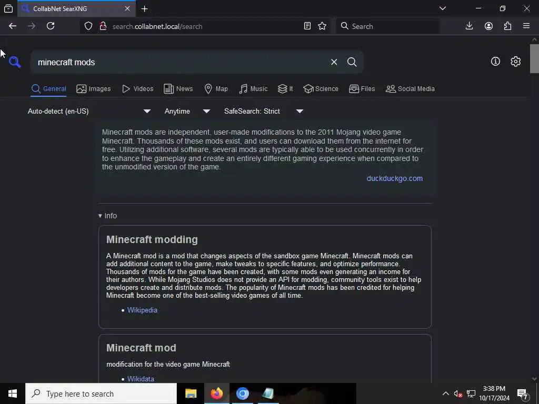Switch to Firefox in the taskbar
Viewport: 539px width, 404px height.
pos(216,393)
